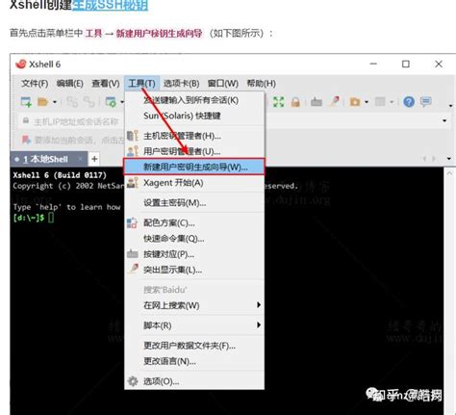This screenshot has width=456, height=415.
Task: Click the 工具(T) menu
Action: pos(141,84)
